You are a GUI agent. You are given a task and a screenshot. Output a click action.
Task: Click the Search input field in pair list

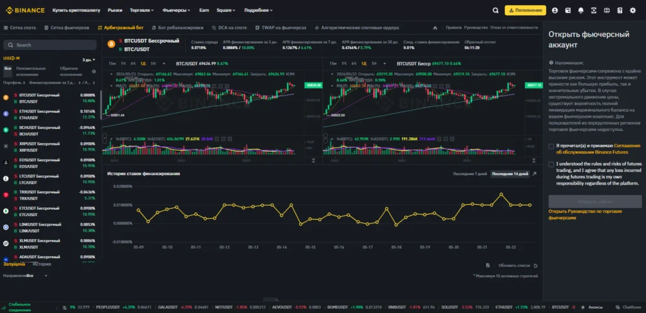[x=49, y=45]
